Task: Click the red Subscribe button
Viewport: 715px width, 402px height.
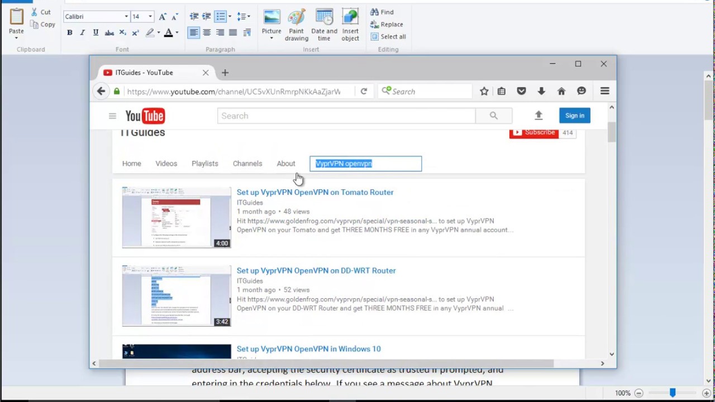Action: (534, 133)
